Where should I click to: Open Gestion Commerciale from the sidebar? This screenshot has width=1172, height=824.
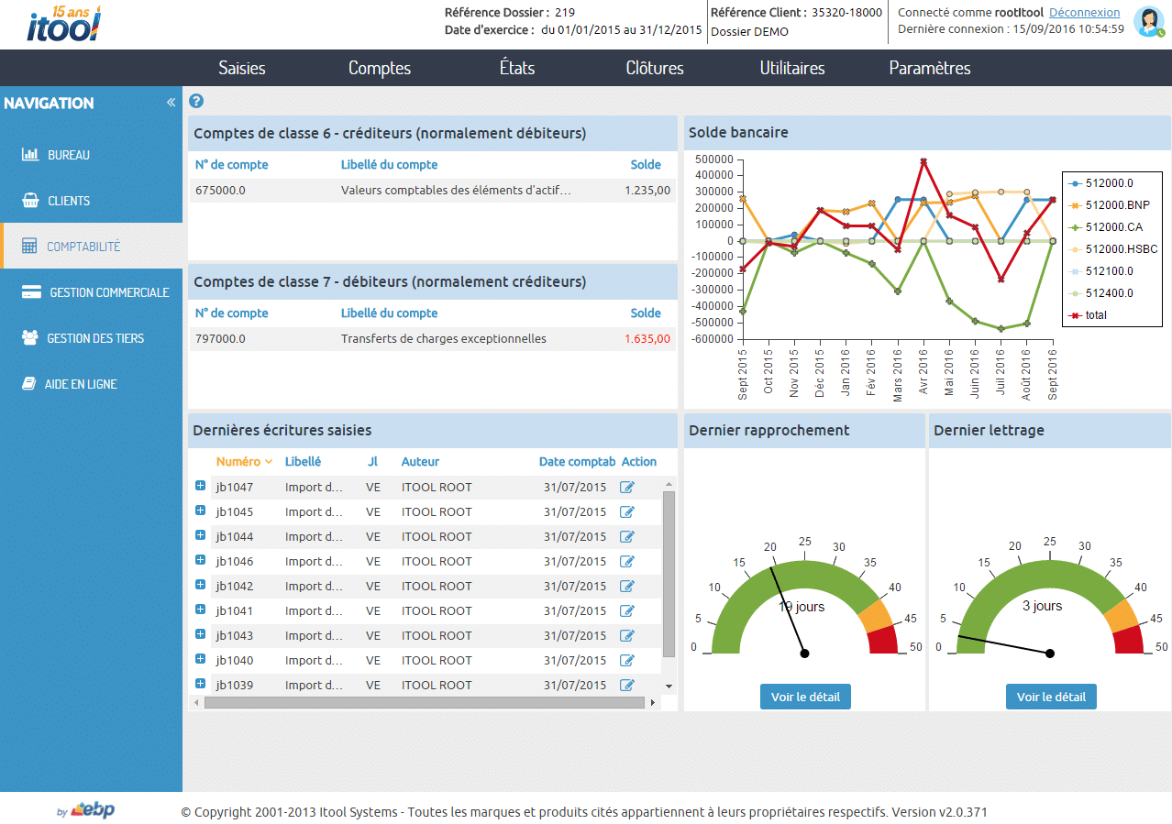click(x=31, y=291)
